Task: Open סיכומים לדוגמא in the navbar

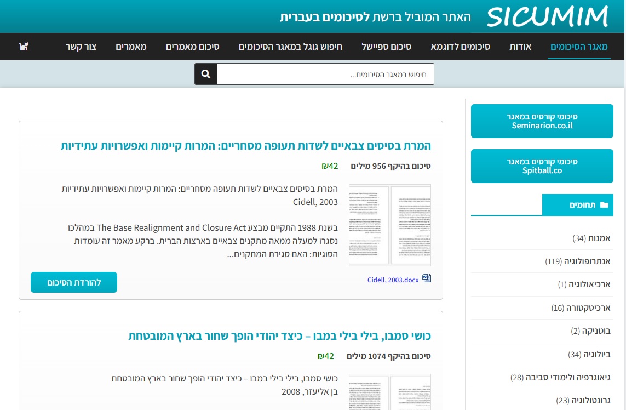Action: 460,47
